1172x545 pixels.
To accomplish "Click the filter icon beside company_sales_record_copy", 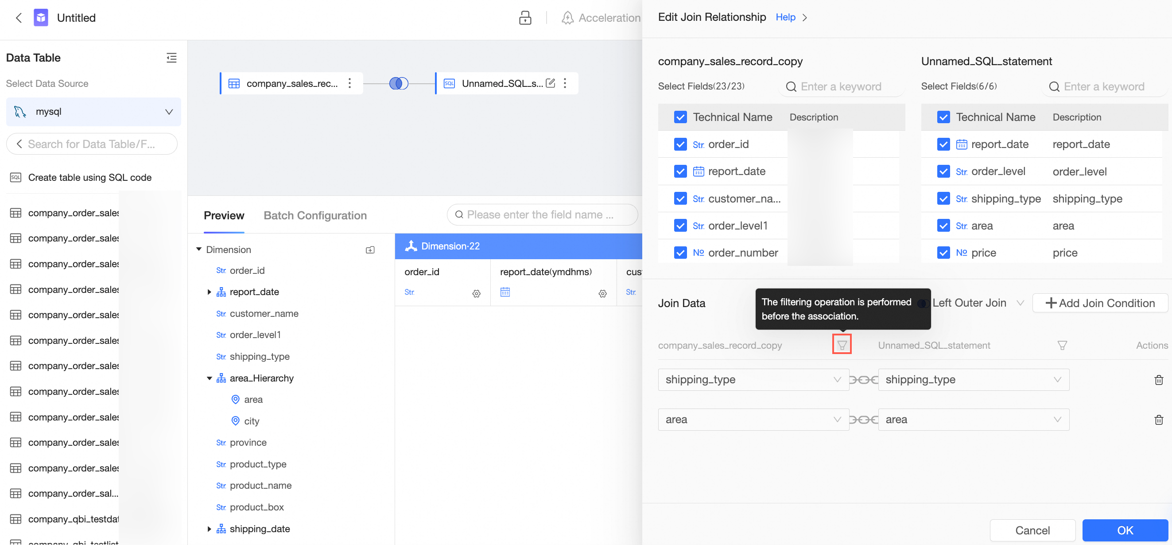I will coord(842,345).
